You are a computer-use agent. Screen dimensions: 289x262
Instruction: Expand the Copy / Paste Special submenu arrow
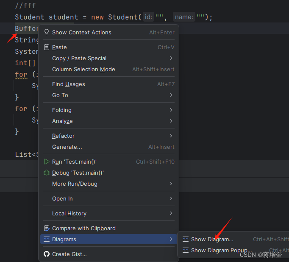click(171, 58)
